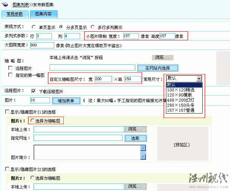Open the 常用尺寸 dropdown arrow
230x191 pixels.
coord(199,78)
